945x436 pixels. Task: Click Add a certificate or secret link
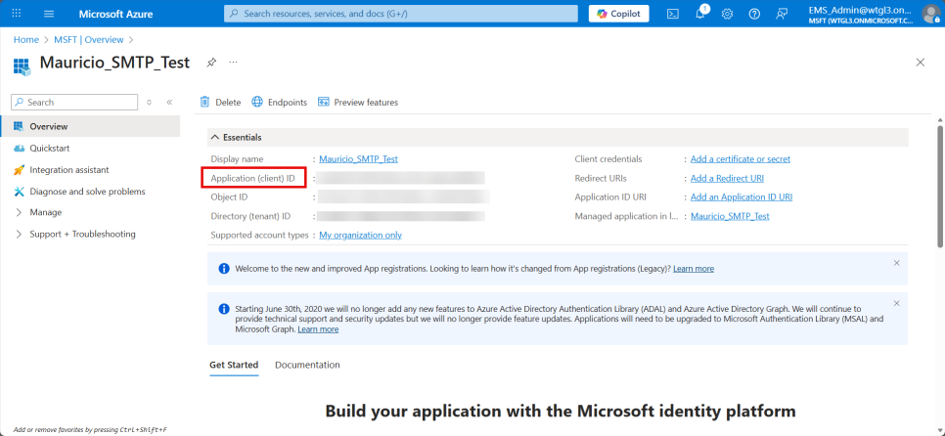pos(740,159)
